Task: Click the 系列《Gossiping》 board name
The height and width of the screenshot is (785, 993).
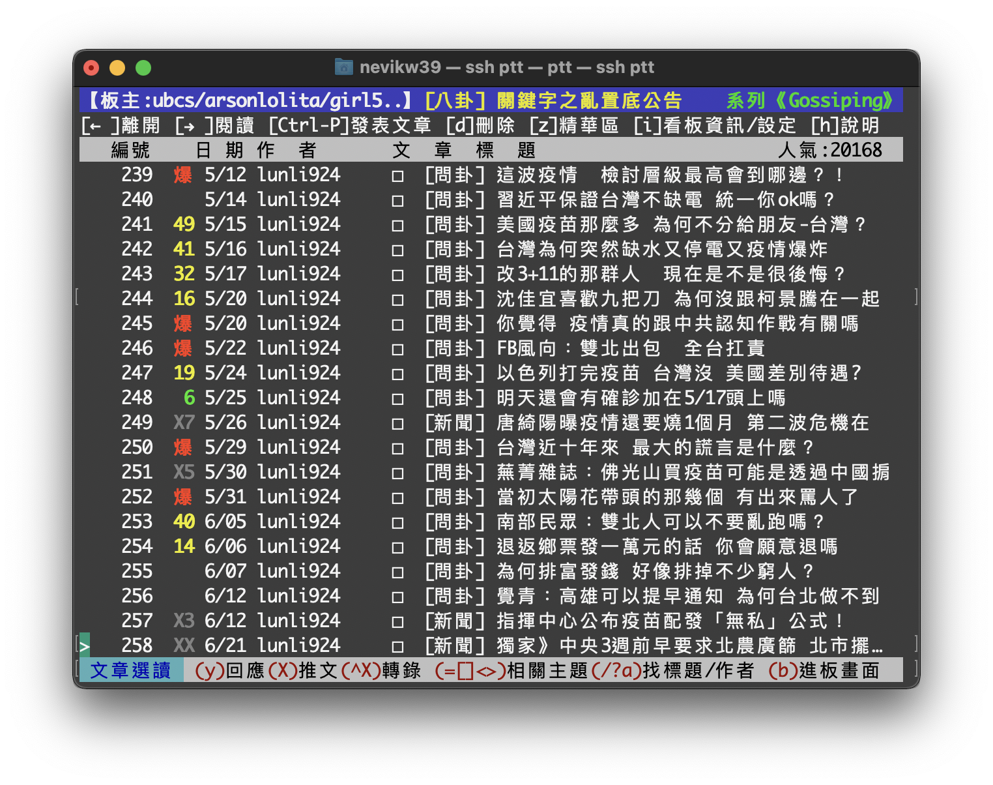Action: coord(811,100)
